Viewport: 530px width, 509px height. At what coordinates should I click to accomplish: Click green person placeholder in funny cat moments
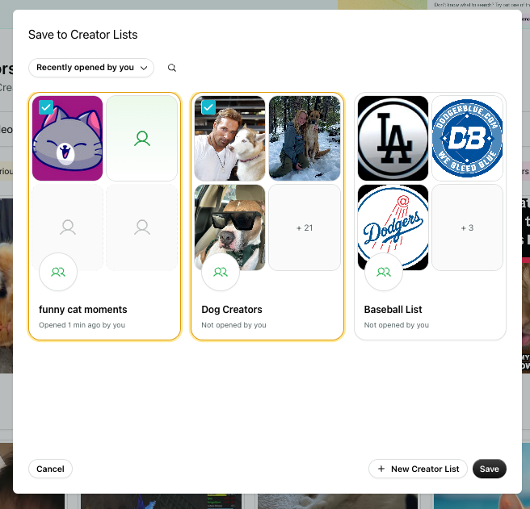click(x=142, y=139)
